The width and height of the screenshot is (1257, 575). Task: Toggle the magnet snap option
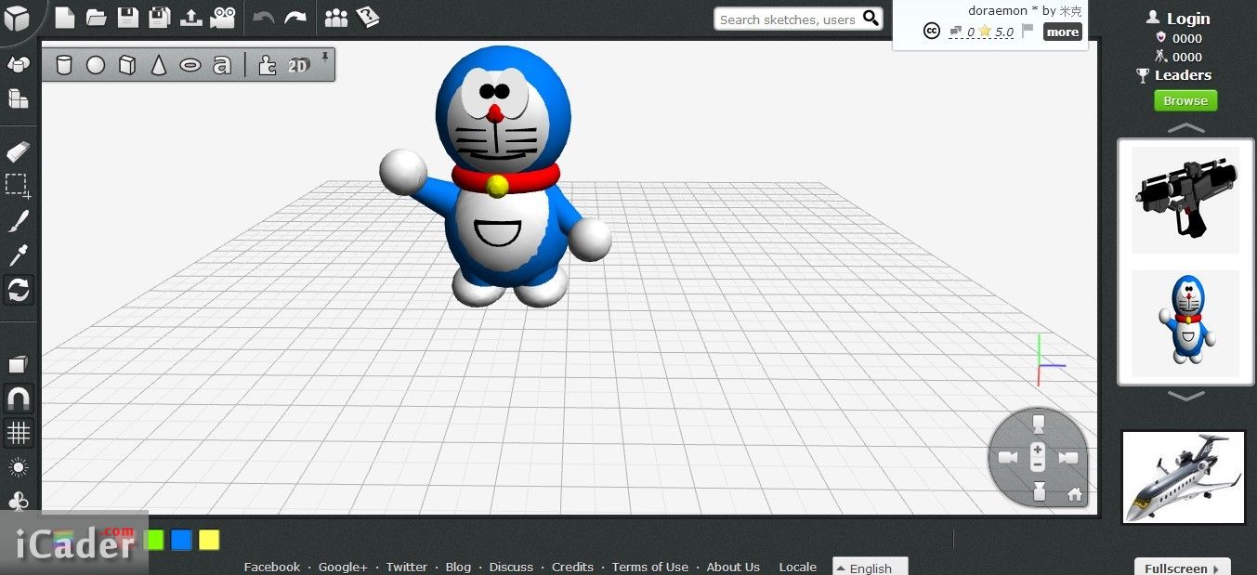click(x=19, y=398)
